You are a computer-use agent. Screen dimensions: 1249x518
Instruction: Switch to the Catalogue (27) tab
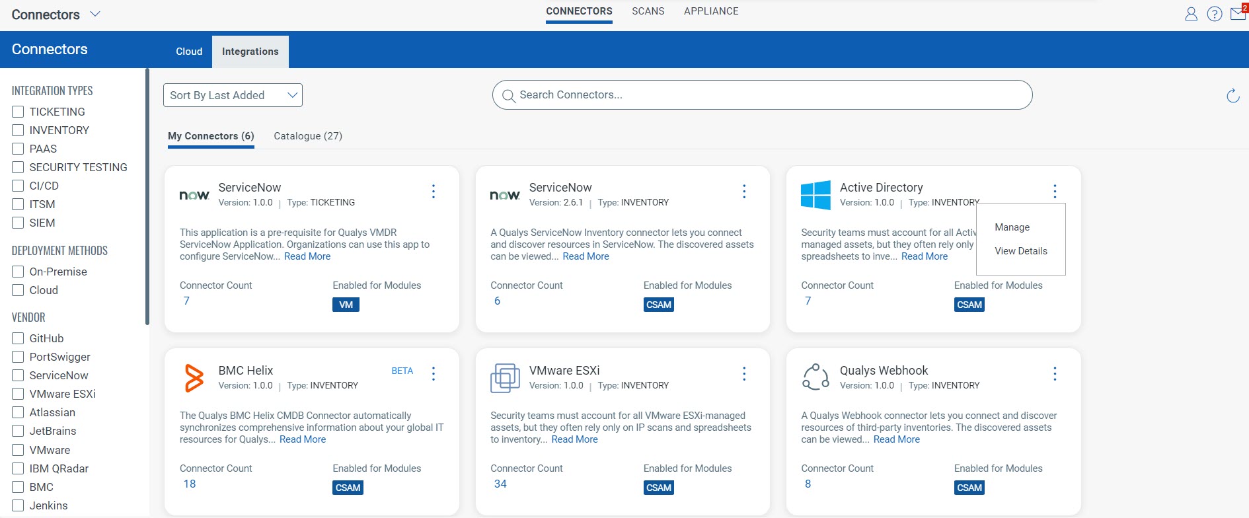[x=308, y=136]
